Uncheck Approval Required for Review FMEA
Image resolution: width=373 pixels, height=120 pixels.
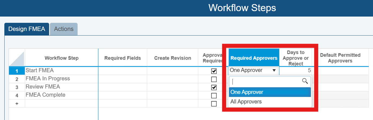pos(214,87)
